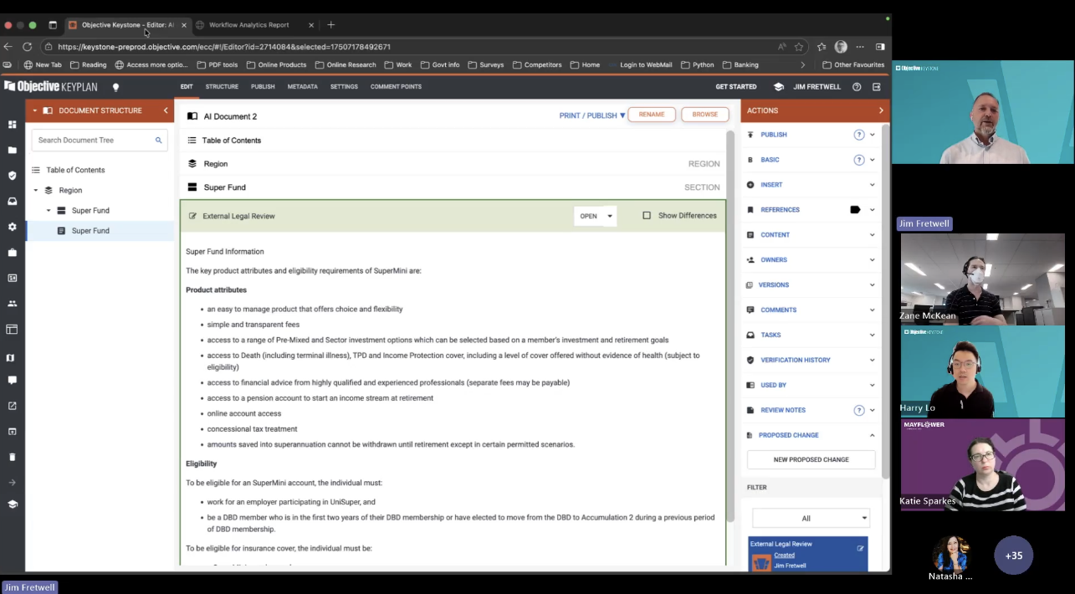Screen dimensions: 1075x594
Task: Click the black tag icon beside References
Action: pyautogui.click(x=855, y=210)
